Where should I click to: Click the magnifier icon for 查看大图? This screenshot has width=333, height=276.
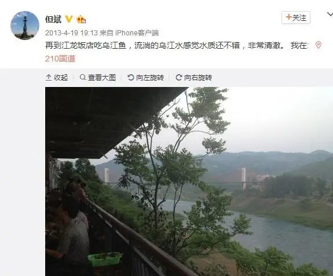coord(83,77)
